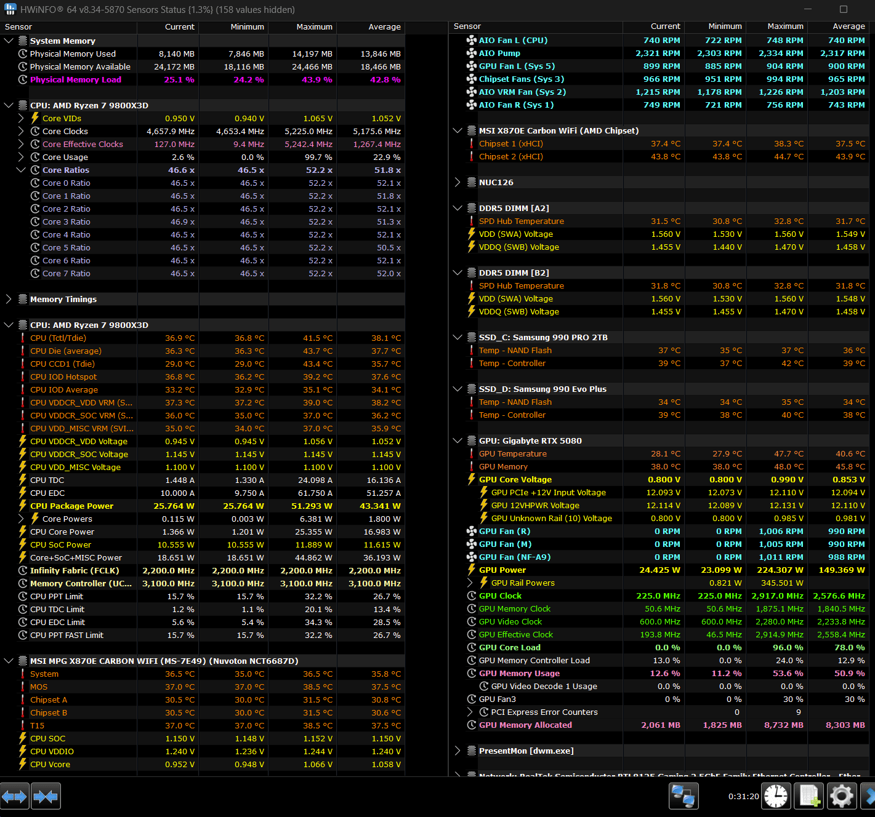Screen dimensions: 875x817
Task: Click the lightning icon beside GPU Core Voltage
Action: (x=472, y=480)
